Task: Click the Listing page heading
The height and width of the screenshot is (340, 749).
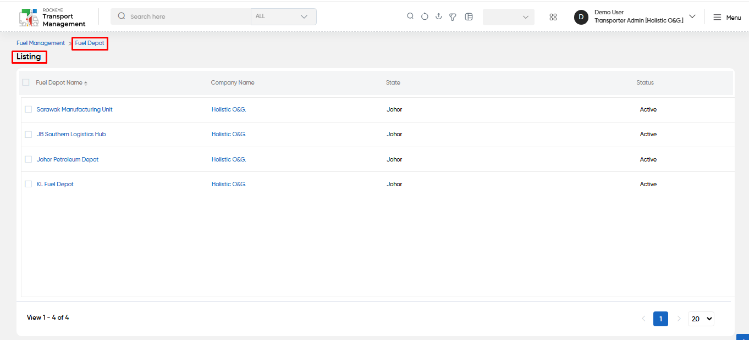Action: (x=29, y=57)
